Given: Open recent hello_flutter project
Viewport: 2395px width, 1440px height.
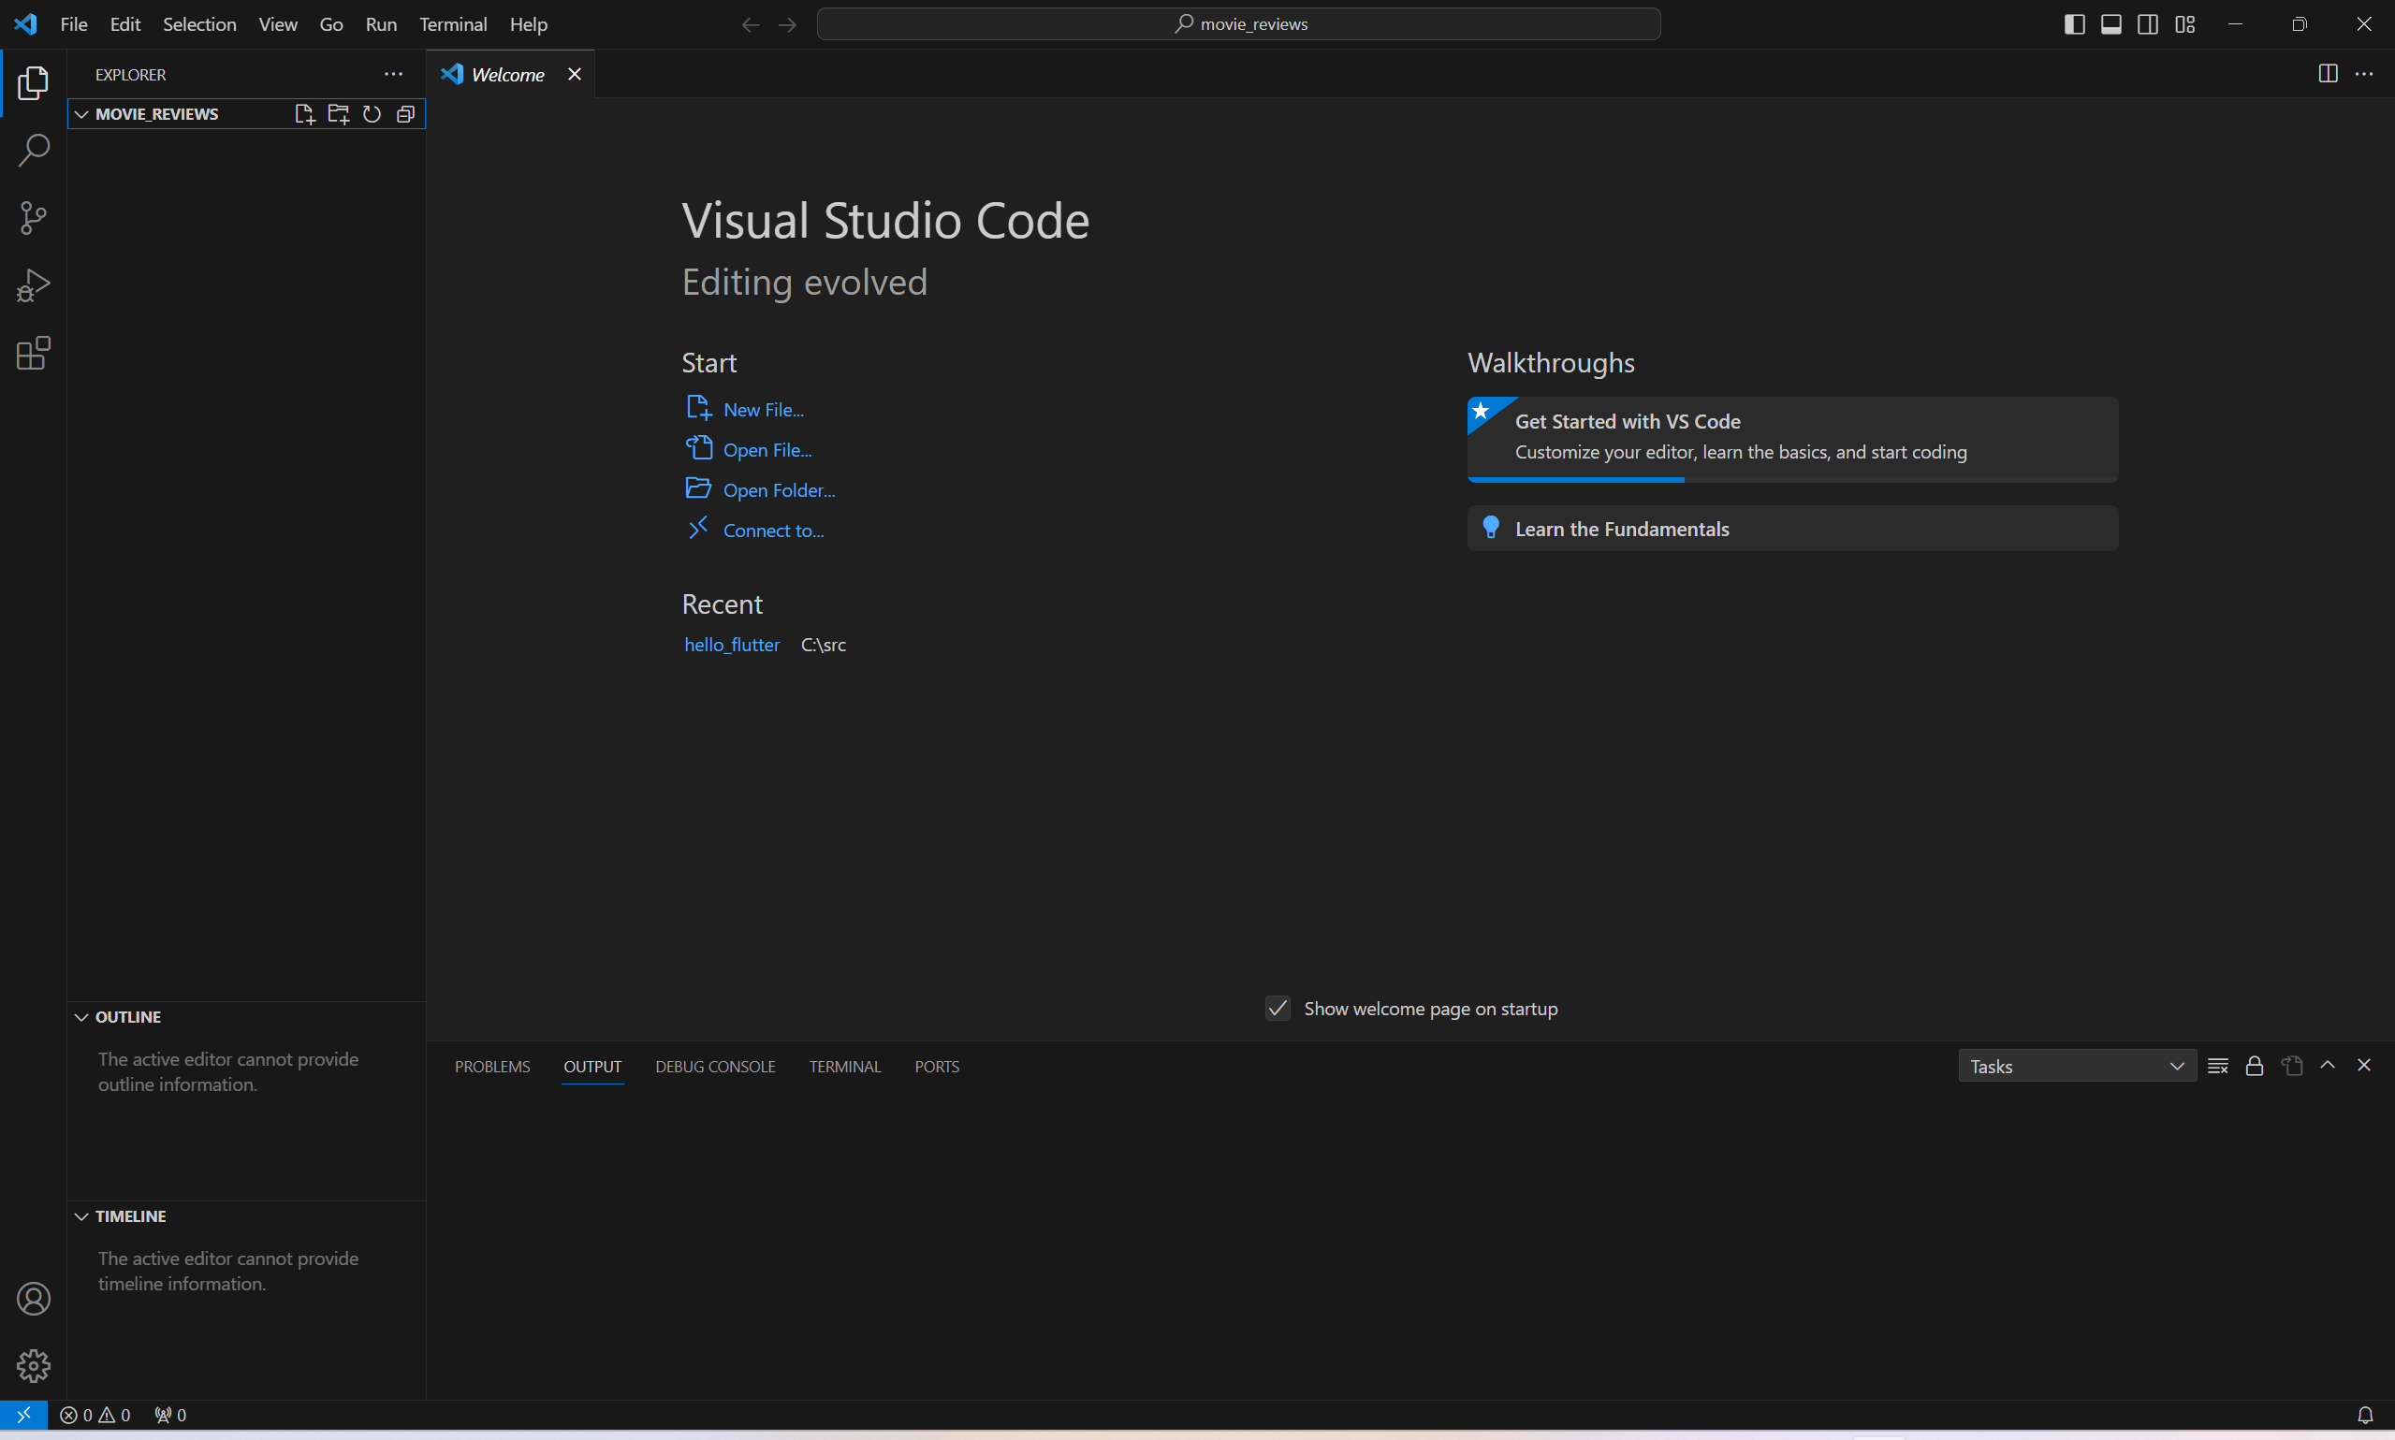Looking at the screenshot, I should pyautogui.click(x=732, y=645).
